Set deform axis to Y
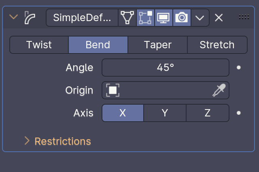This screenshot has height=172, width=259. tap(165, 113)
